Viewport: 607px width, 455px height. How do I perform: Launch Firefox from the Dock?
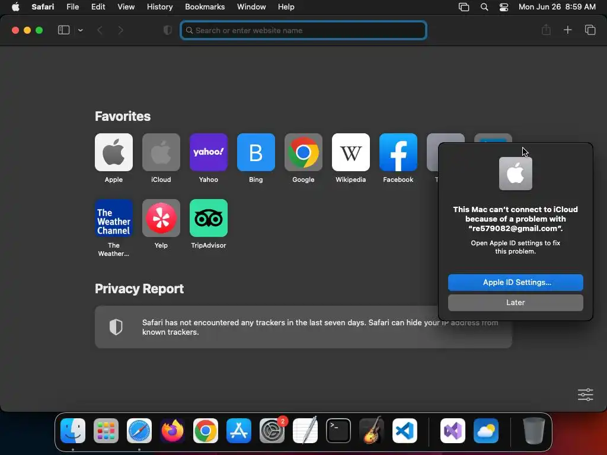coord(172,431)
